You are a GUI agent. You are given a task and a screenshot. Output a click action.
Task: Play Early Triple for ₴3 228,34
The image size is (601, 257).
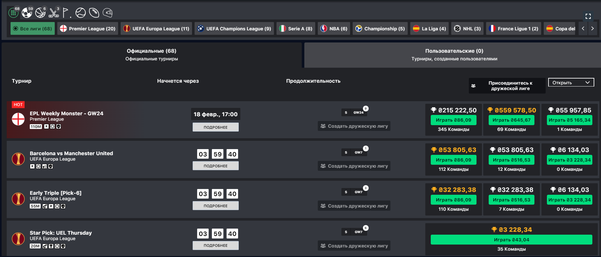(570, 200)
